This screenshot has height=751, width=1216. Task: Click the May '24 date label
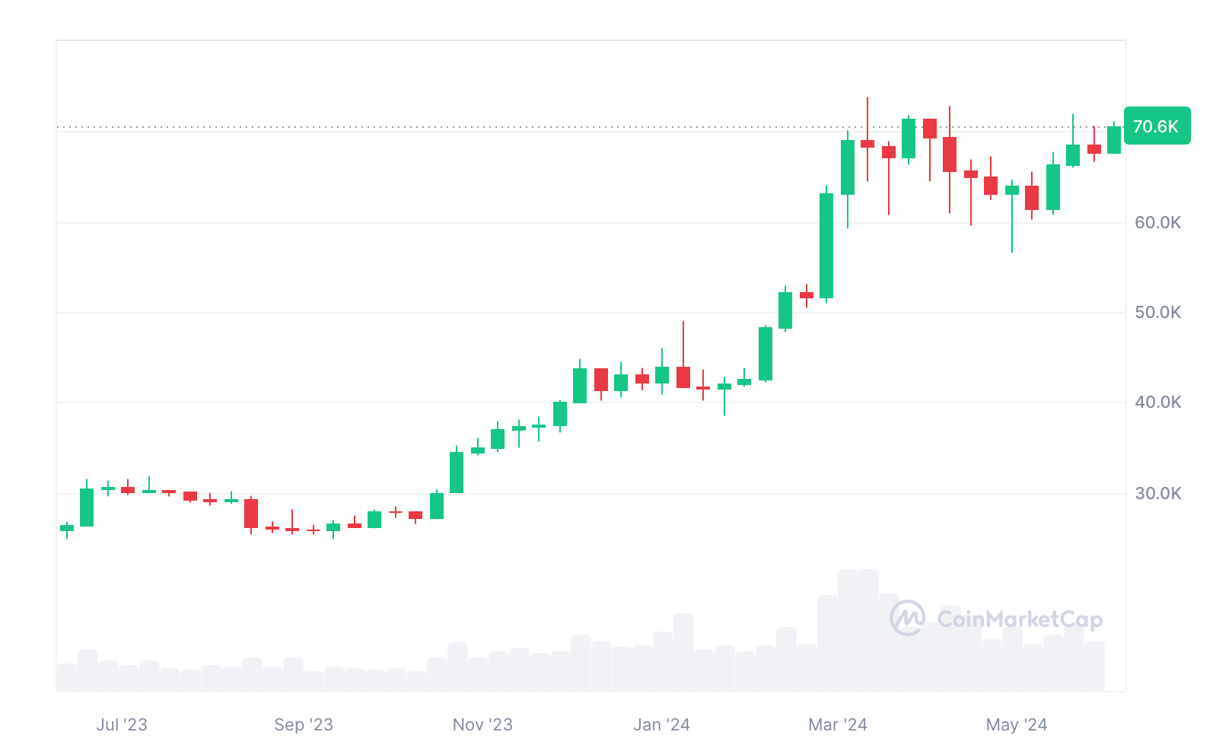point(1017,724)
